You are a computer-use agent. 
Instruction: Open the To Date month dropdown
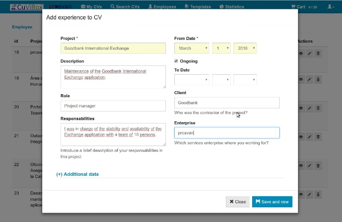pos(192,79)
